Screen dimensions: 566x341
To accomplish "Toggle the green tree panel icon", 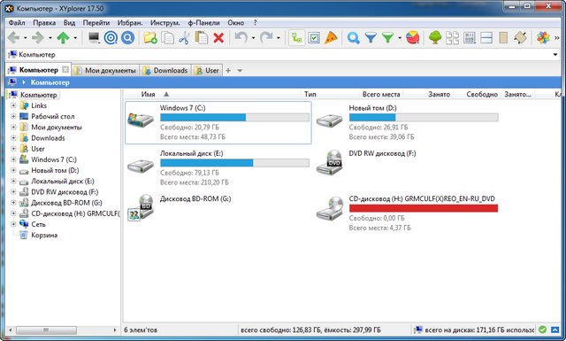I will pyautogui.click(x=435, y=37).
